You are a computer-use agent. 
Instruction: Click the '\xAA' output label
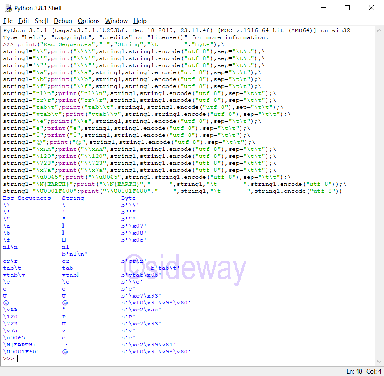tap(10, 310)
